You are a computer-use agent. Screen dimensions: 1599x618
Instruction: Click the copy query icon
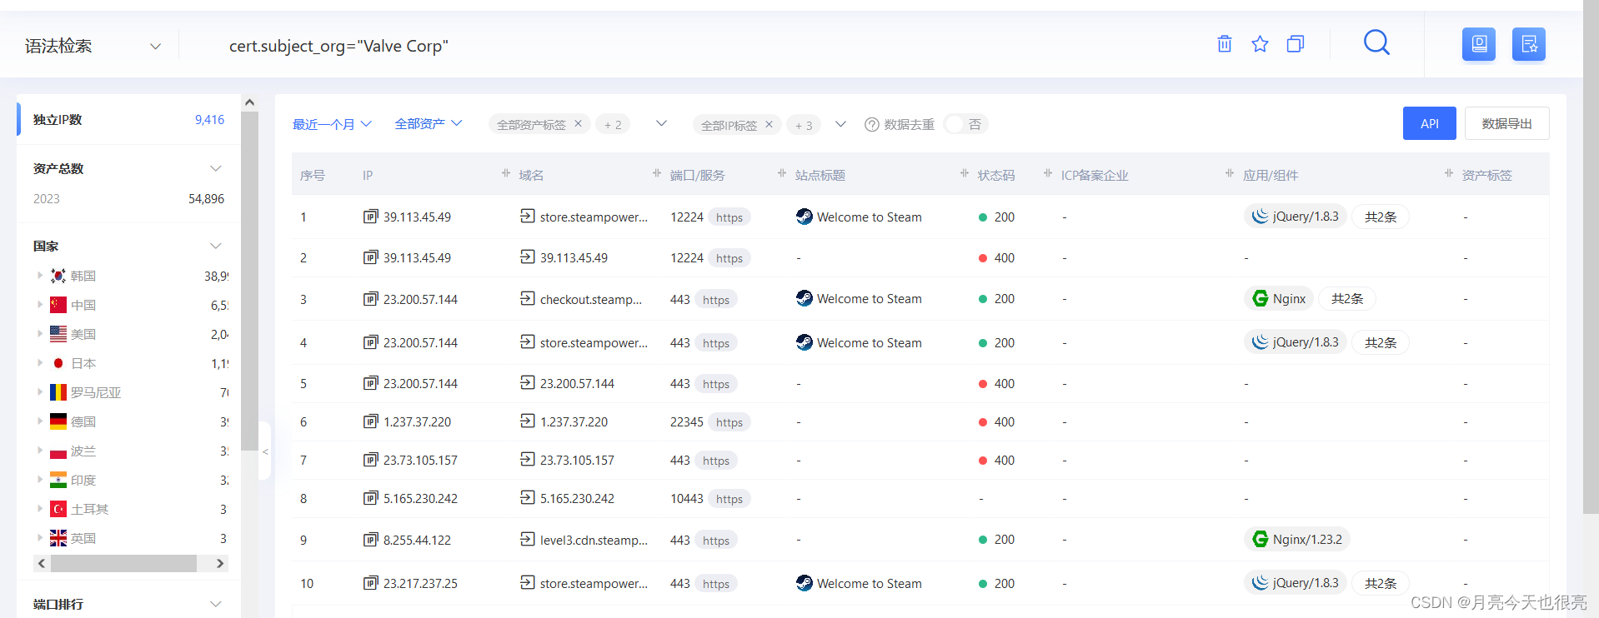1296,44
